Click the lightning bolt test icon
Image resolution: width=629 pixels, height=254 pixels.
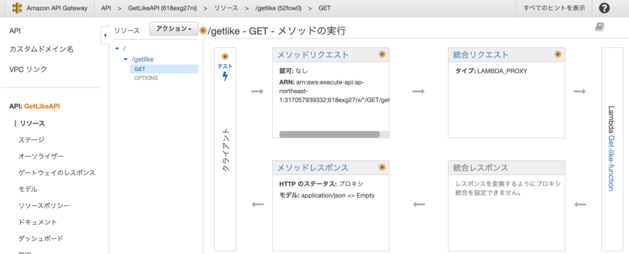(225, 77)
